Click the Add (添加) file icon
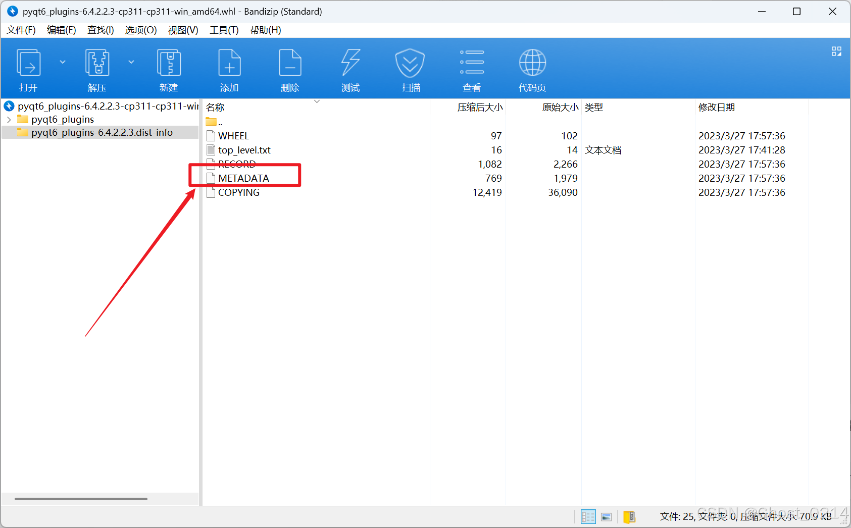851x528 pixels. [229, 63]
